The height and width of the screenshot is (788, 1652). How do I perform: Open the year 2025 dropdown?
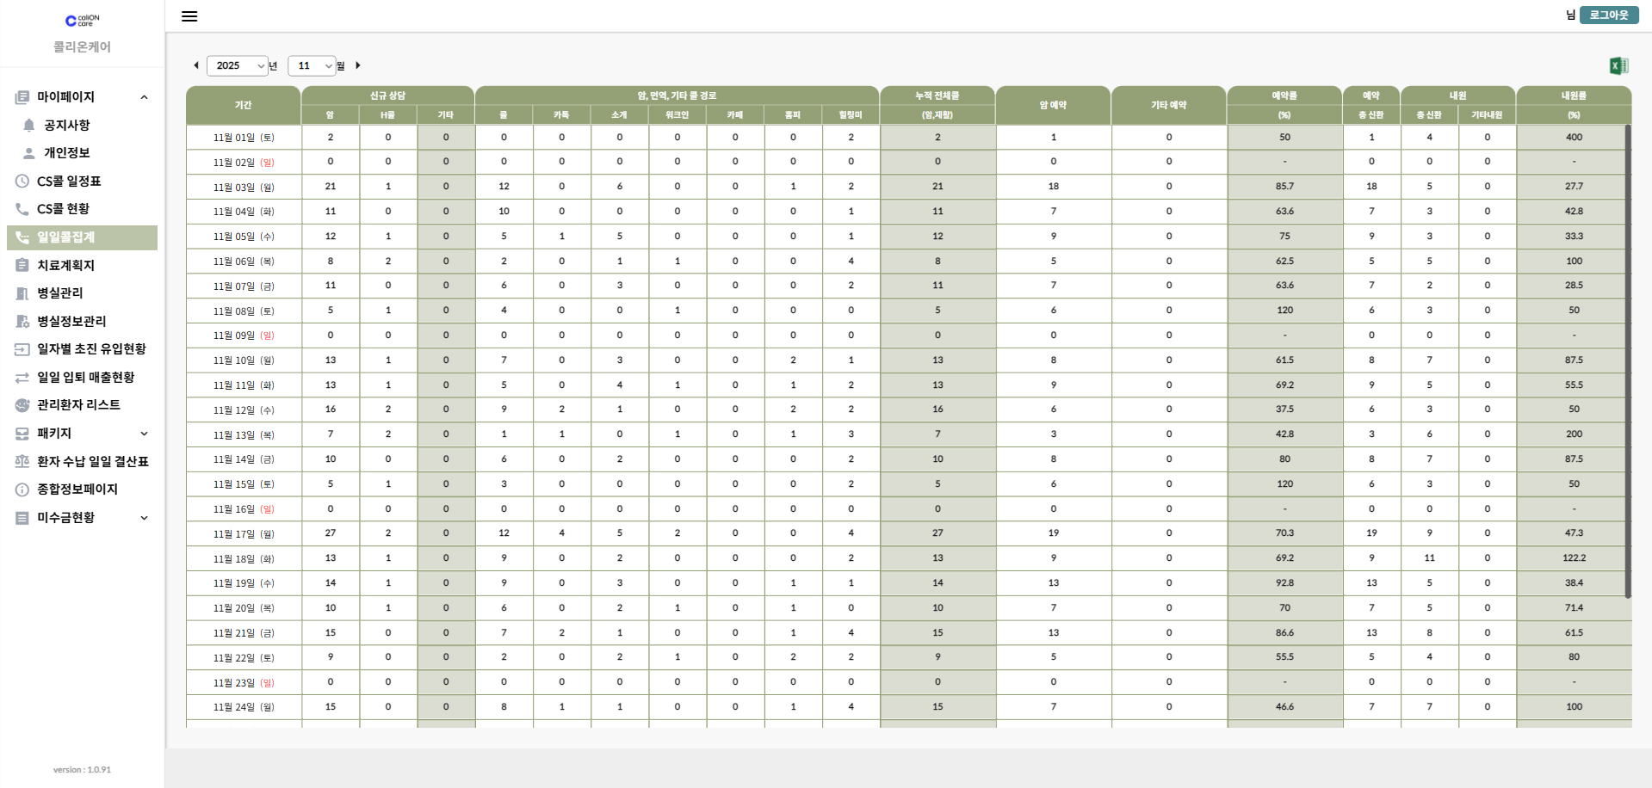coord(238,65)
